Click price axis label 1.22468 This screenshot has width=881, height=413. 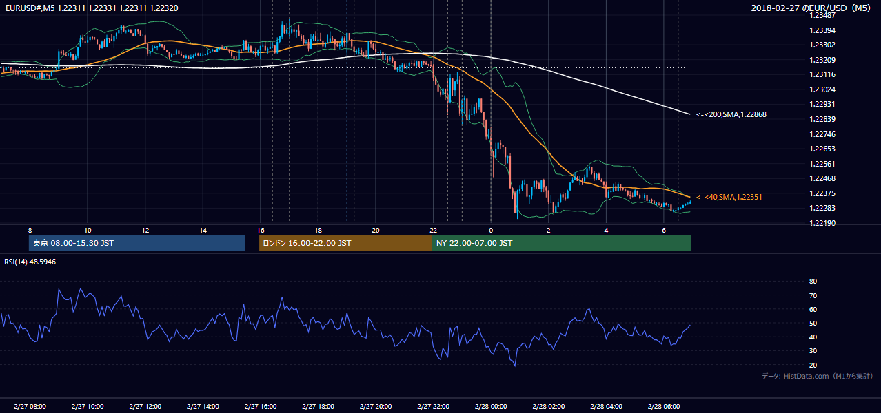pyautogui.click(x=822, y=178)
